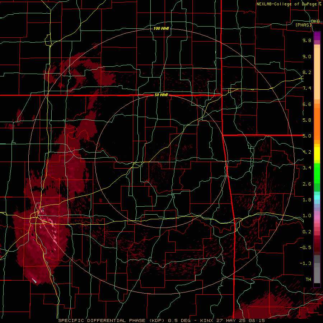Click the 4.2 value on the color scale
Screen dimensions: 323x323
[307, 152]
